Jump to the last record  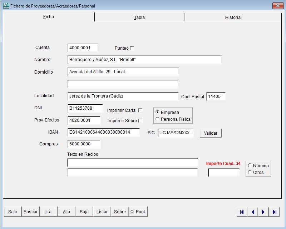click(274, 212)
